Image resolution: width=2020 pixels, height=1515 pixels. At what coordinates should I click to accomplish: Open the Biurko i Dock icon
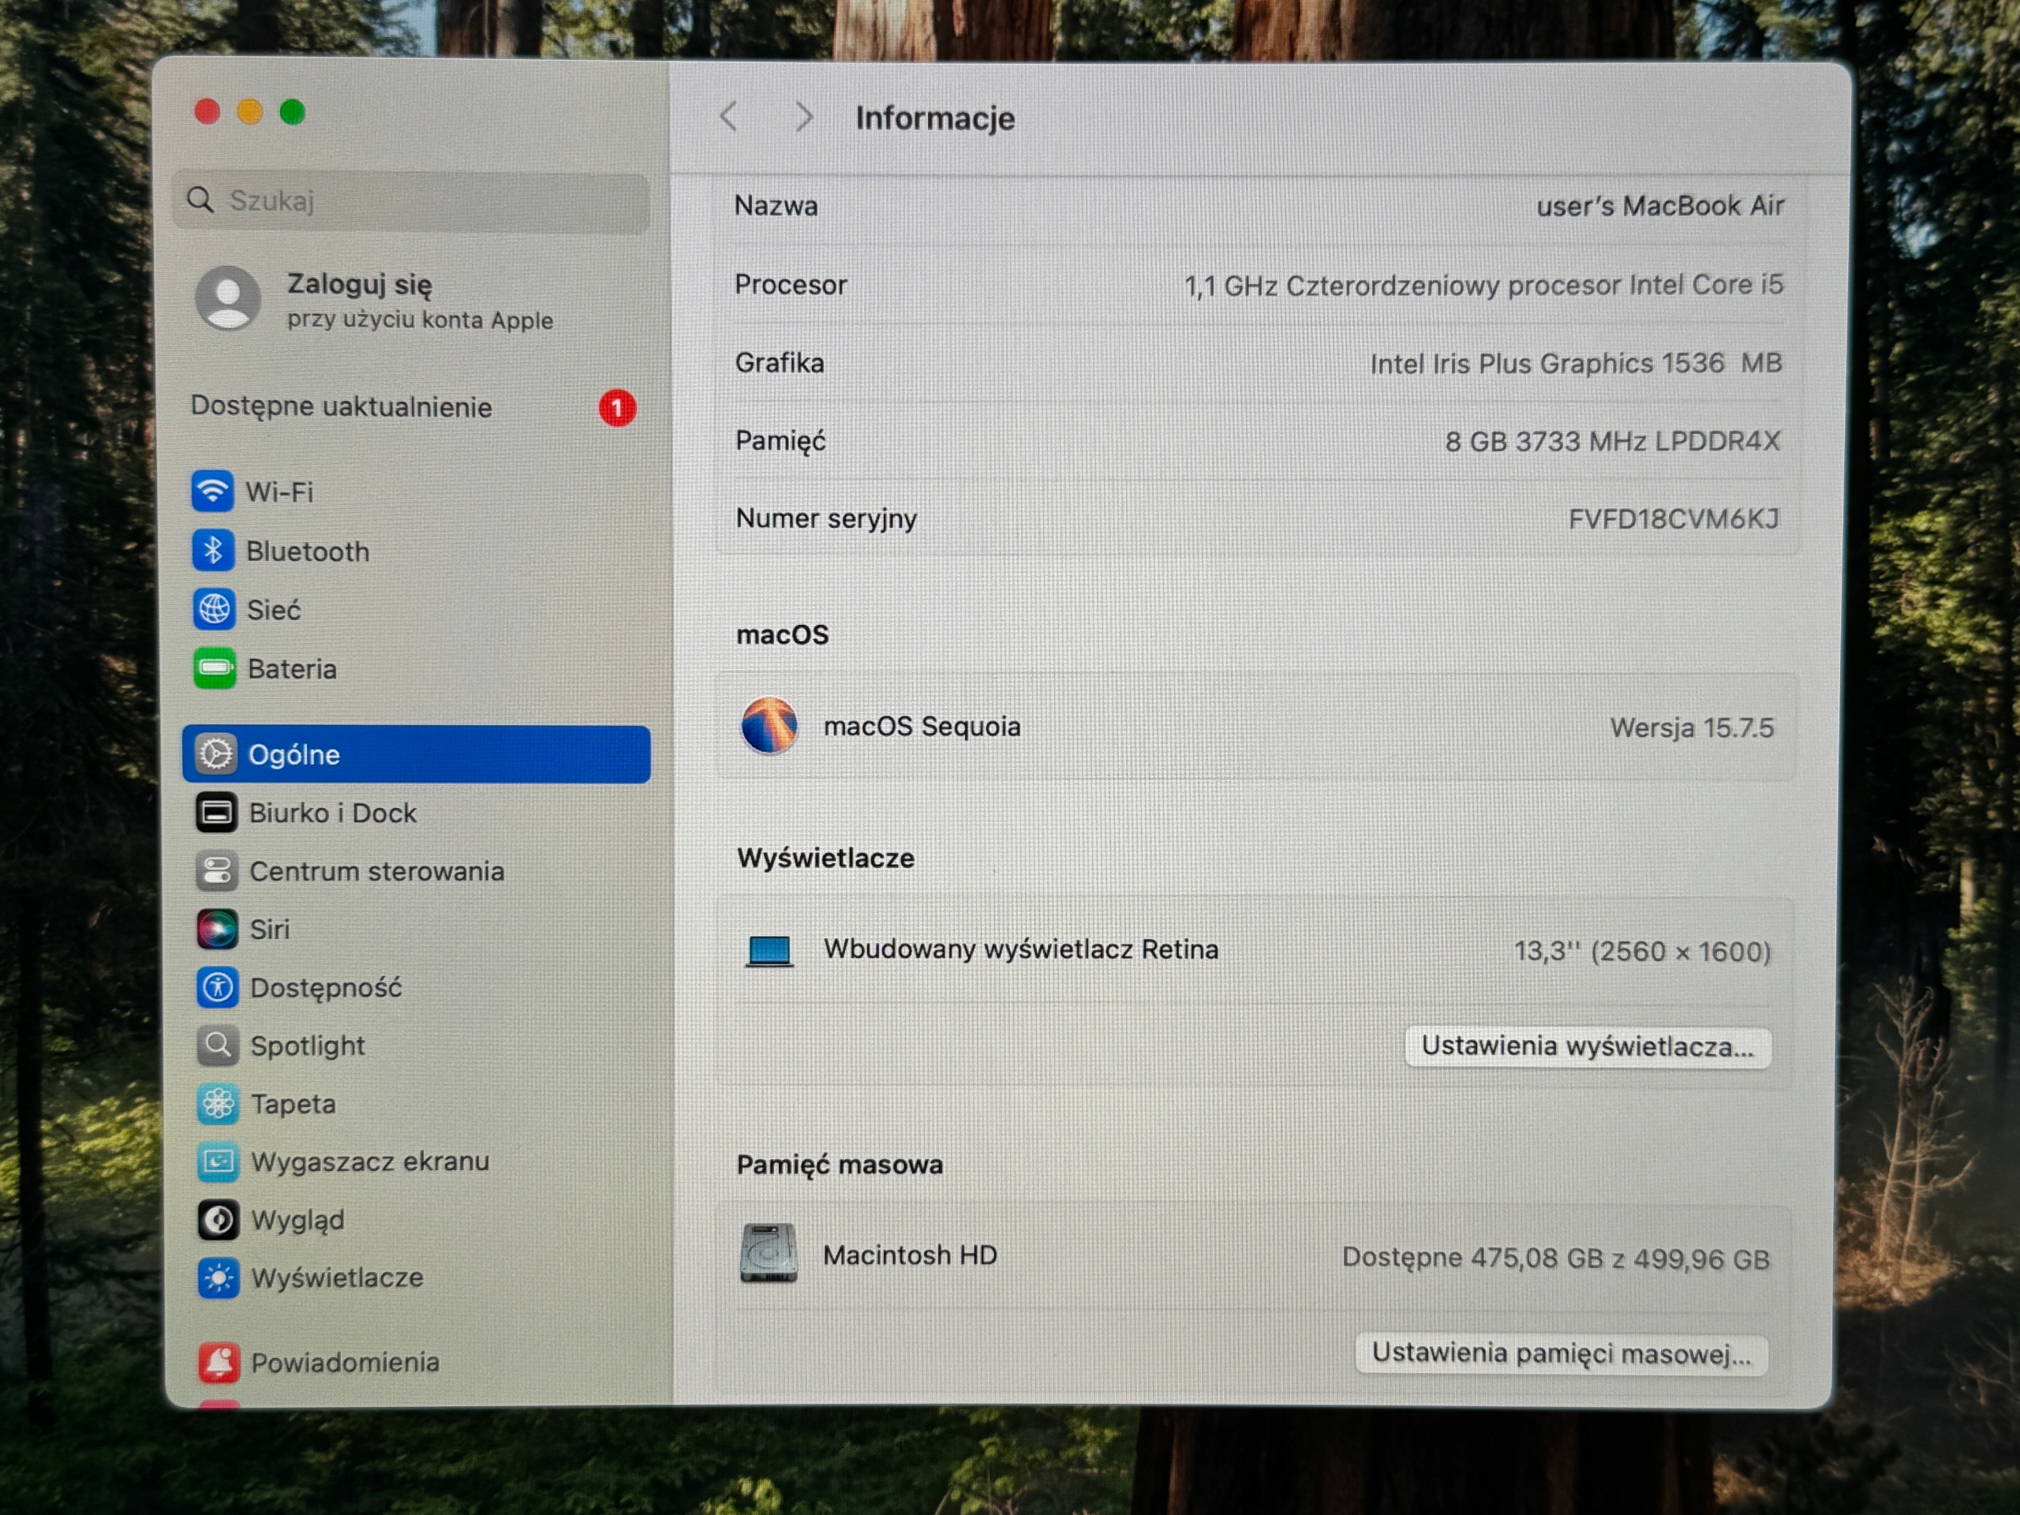216,813
